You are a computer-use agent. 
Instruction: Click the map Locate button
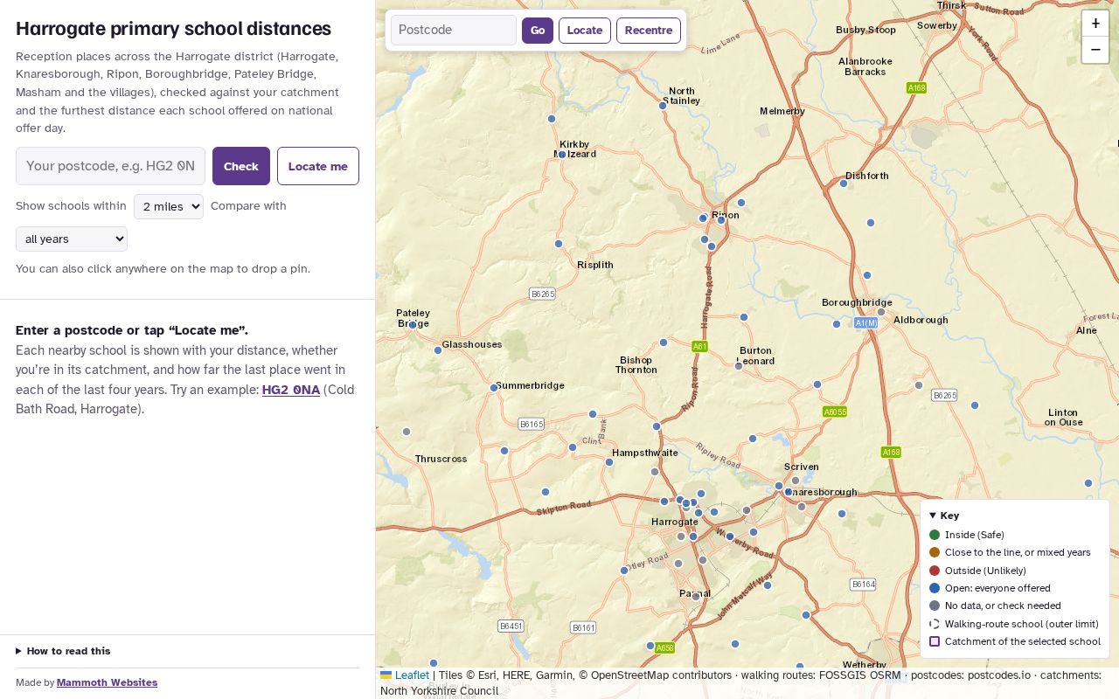[x=585, y=30]
